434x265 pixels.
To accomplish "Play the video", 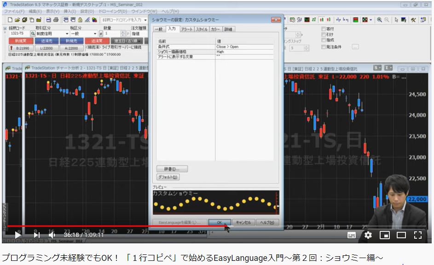I will pos(18,235).
